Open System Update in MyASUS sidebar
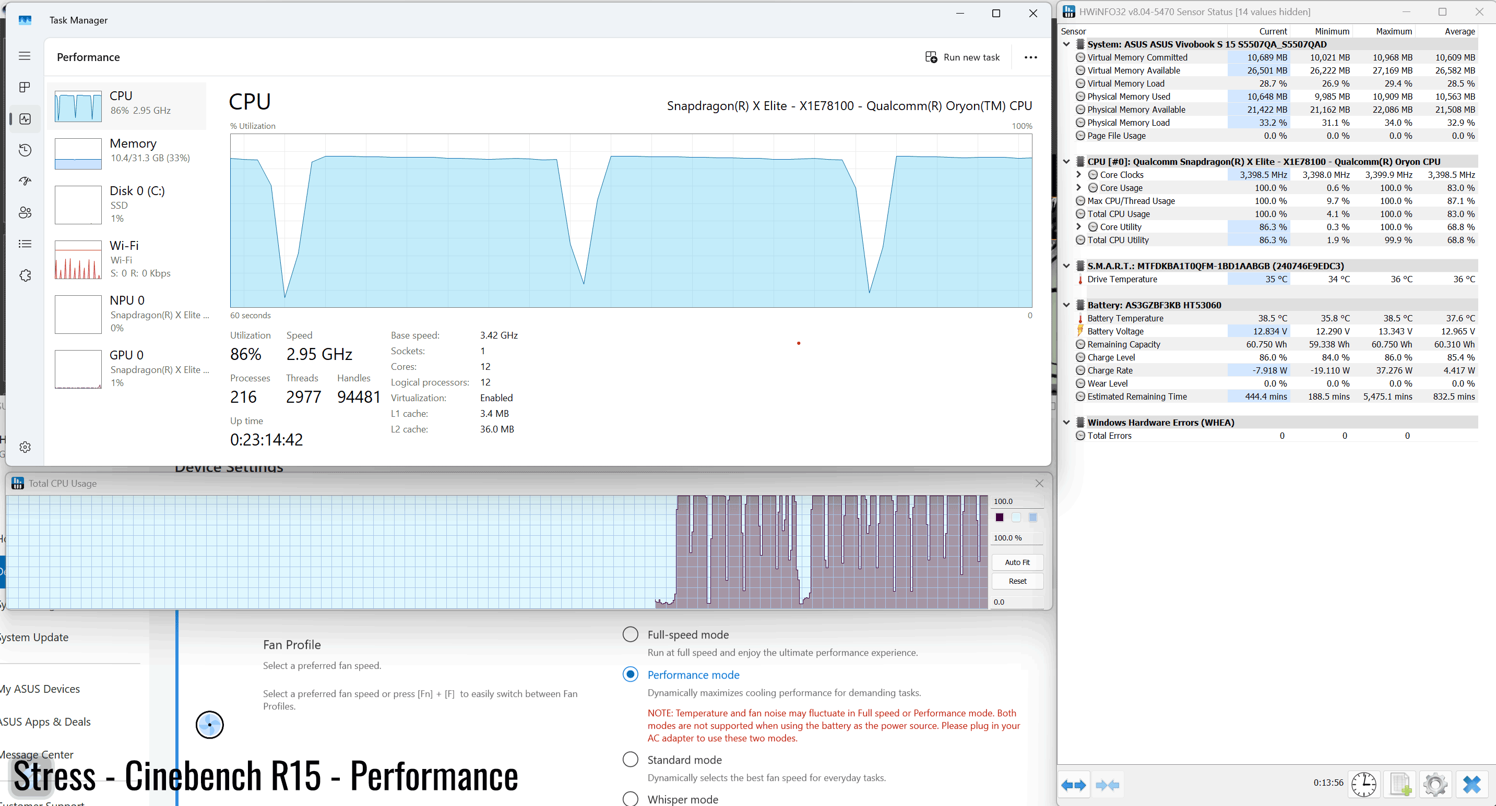This screenshot has width=1496, height=806. coord(34,637)
